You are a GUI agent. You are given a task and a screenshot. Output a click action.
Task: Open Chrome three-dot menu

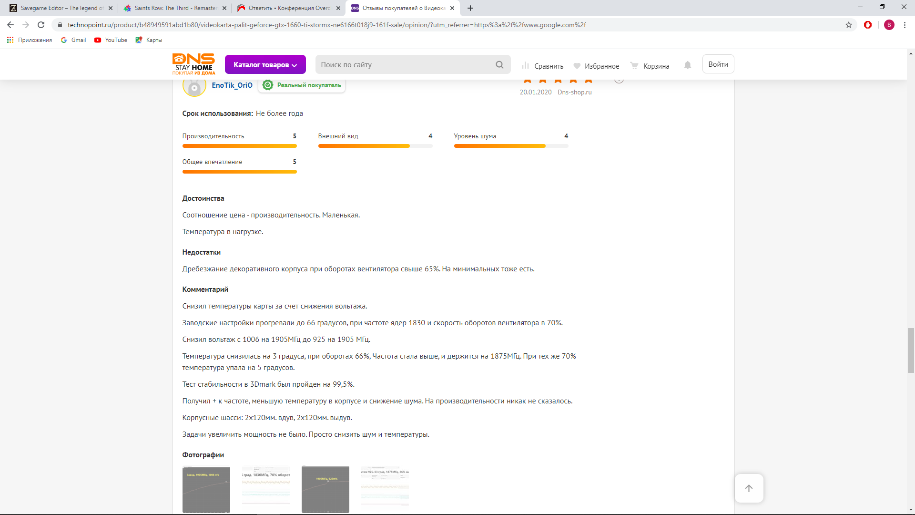(905, 25)
